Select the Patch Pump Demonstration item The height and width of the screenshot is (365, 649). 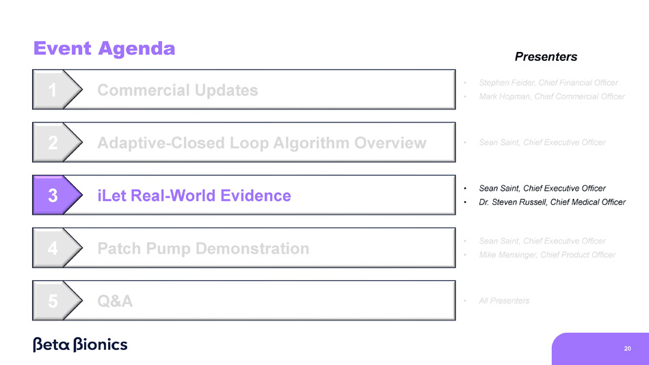[203, 248]
